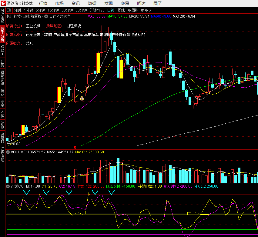
Task: Open the VOLUME indicator dropdown arrow
Action: [8, 152]
